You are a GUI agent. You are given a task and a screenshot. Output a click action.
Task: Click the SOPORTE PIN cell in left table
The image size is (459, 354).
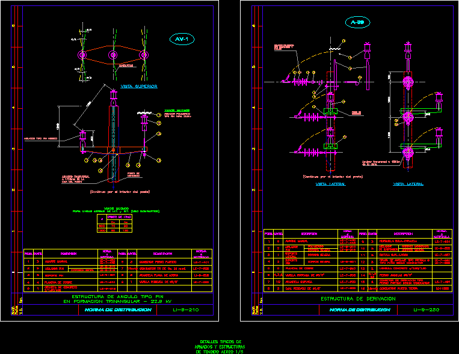tap(54, 276)
